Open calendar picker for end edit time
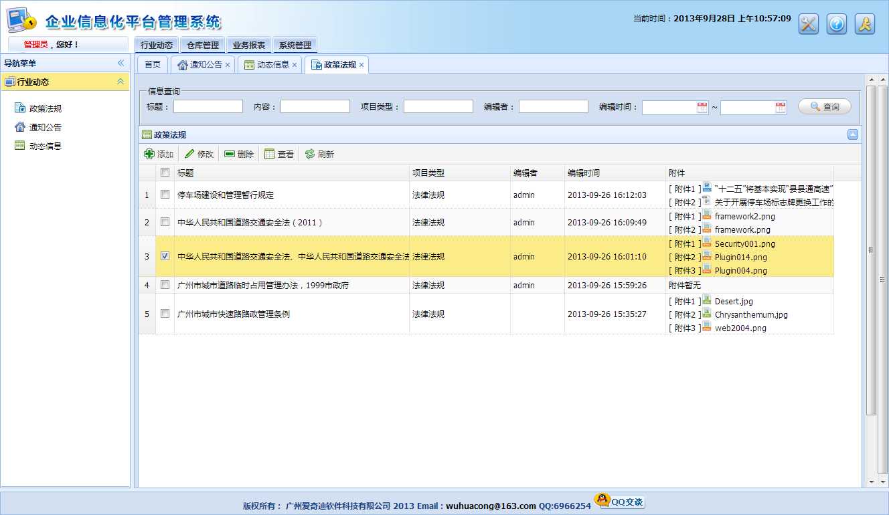The height and width of the screenshot is (515, 889). pyautogui.click(x=781, y=107)
